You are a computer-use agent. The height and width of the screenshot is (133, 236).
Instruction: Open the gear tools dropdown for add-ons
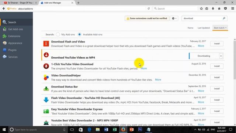[174, 18]
